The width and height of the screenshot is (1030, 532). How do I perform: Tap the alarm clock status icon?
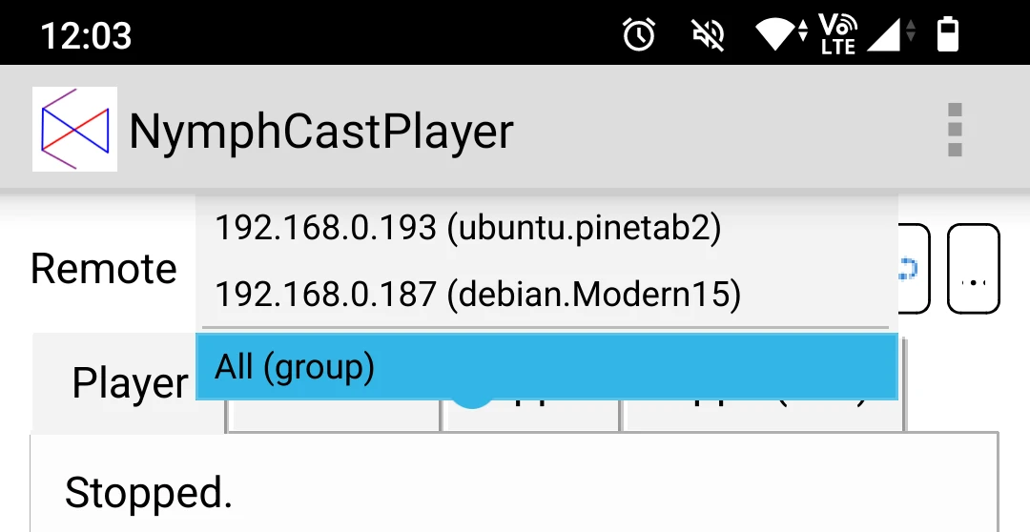tap(638, 35)
